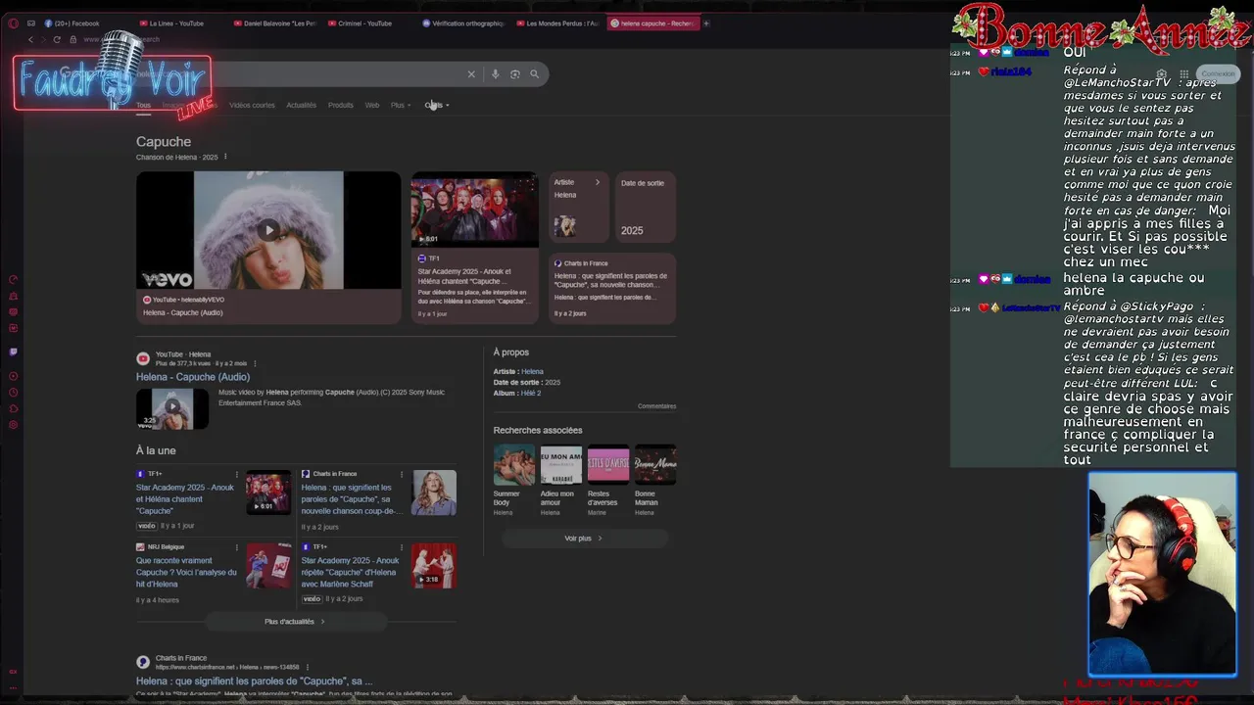Go back with the browser back arrow
Image resolution: width=1254 pixels, height=705 pixels.
30,39
